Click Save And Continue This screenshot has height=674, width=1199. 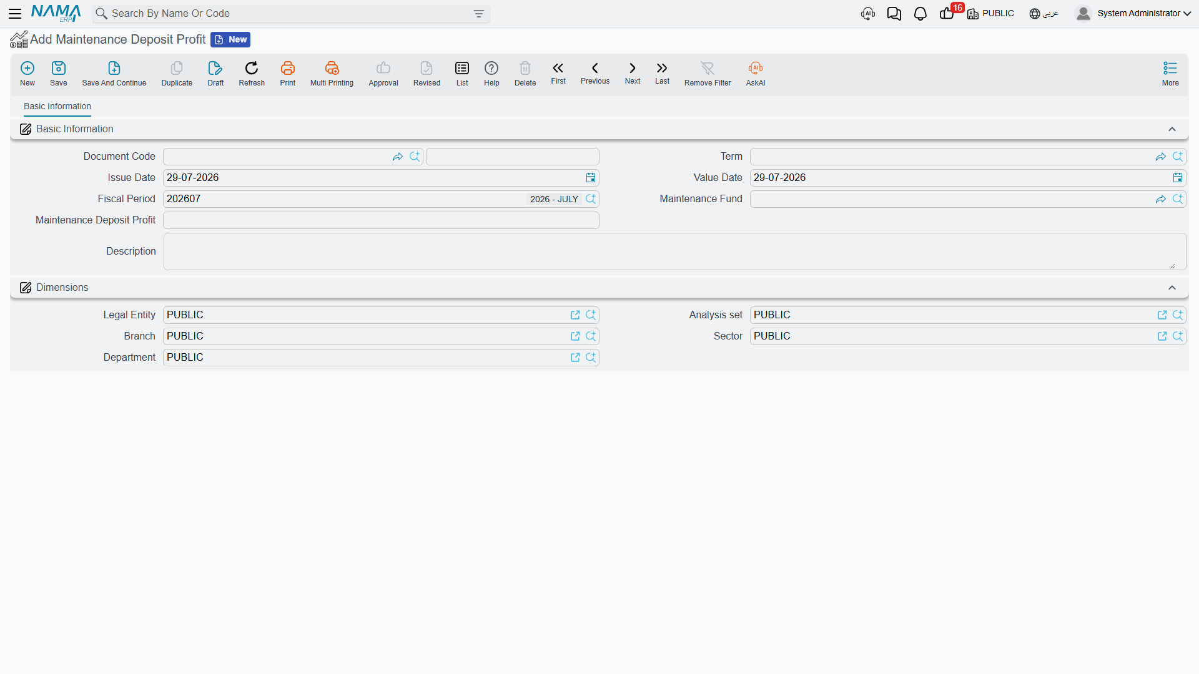114,73
